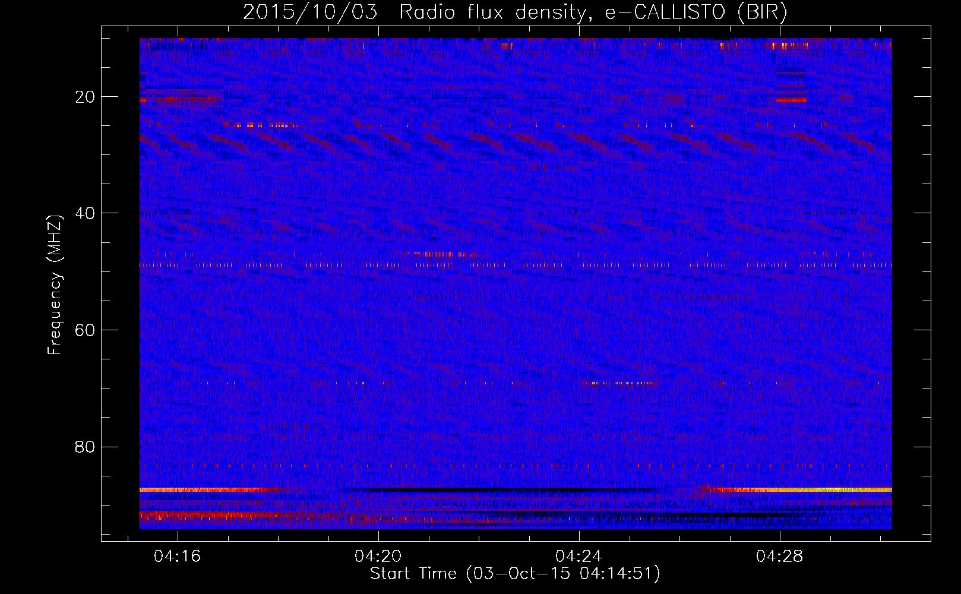Image resolution: width=961 pixels, height=594 pixels.
Task: Click the 20 frequency tick label
Action: tap(85, 97)
